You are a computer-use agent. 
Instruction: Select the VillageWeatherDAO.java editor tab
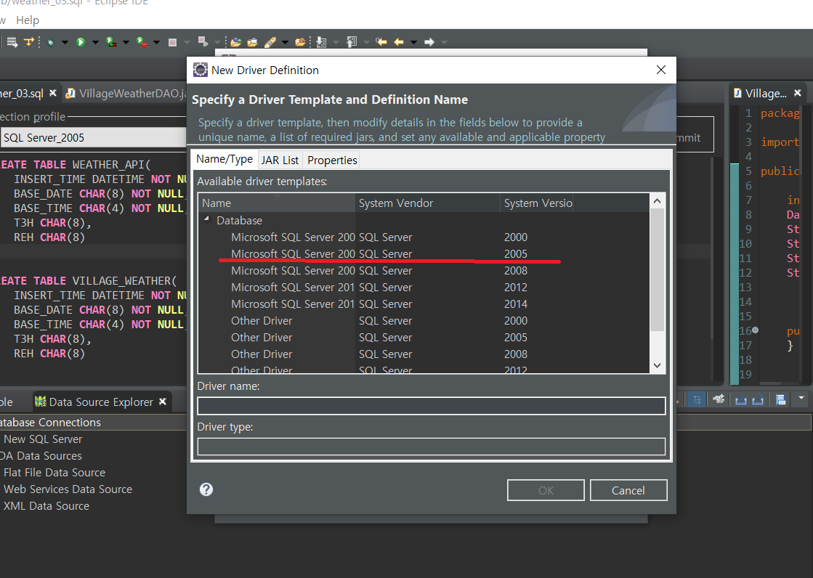point(126,94)
